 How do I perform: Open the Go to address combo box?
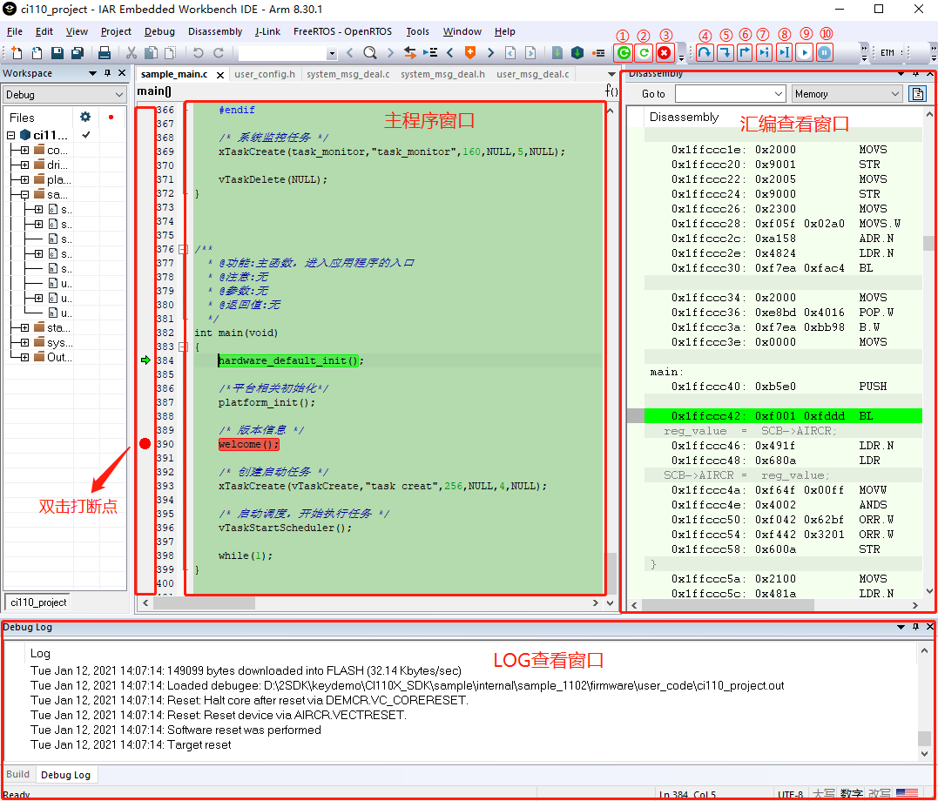point(730,94)
